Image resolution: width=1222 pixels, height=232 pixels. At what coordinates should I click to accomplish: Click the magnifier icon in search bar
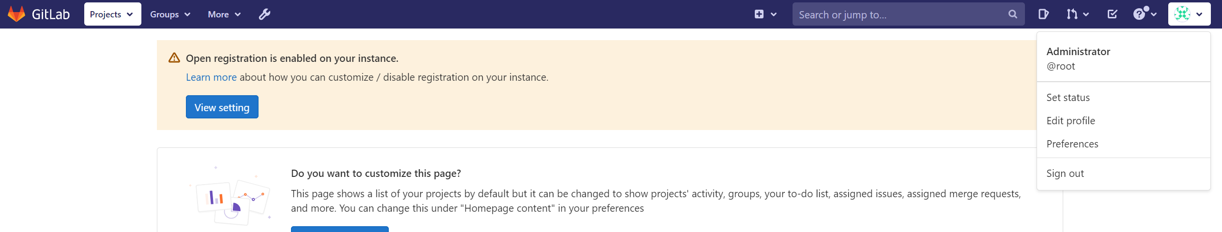point(1012,14)
